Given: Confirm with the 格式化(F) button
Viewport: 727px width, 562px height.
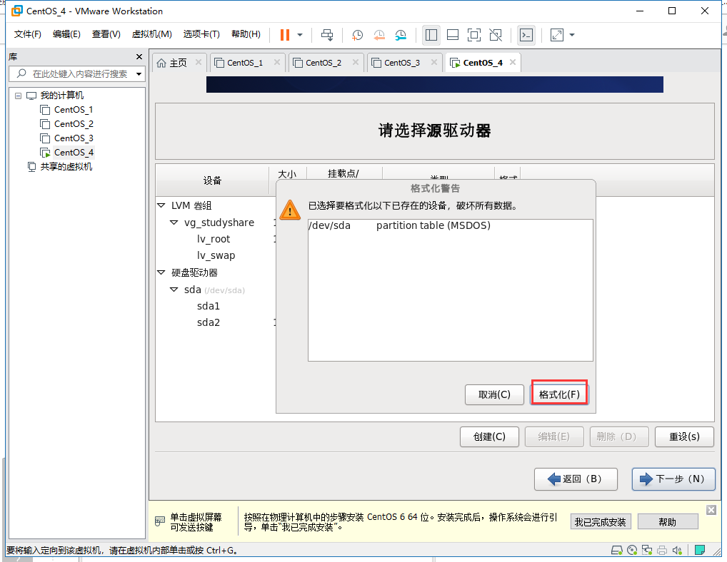Looking at the screenshot, I should pyautogui.click(x=560, y=394).
